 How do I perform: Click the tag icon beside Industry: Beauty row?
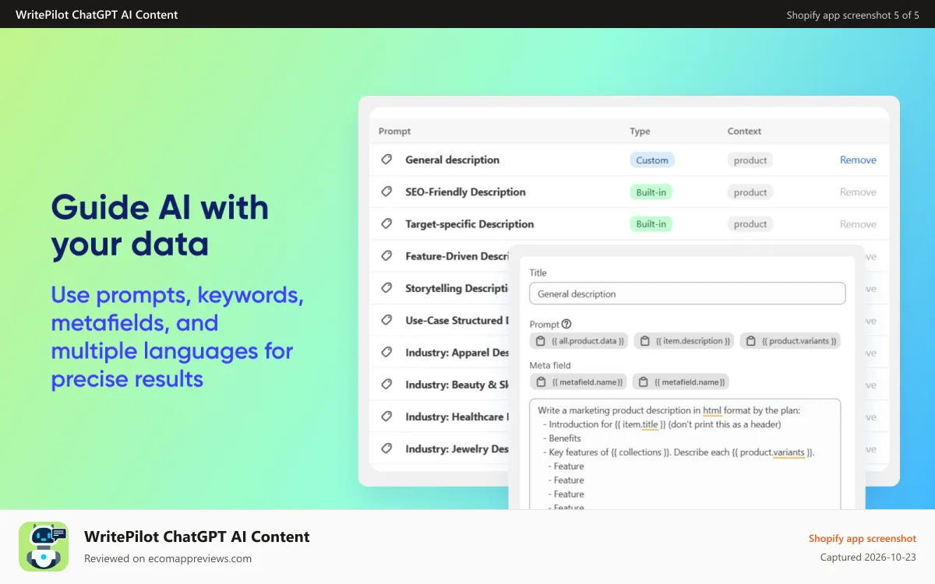(386, 384)
